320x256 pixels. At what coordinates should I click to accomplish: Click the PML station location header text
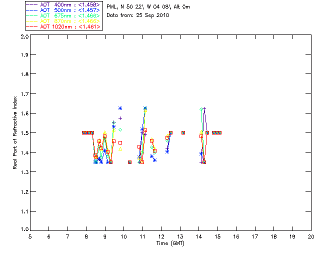click(148, 7)
